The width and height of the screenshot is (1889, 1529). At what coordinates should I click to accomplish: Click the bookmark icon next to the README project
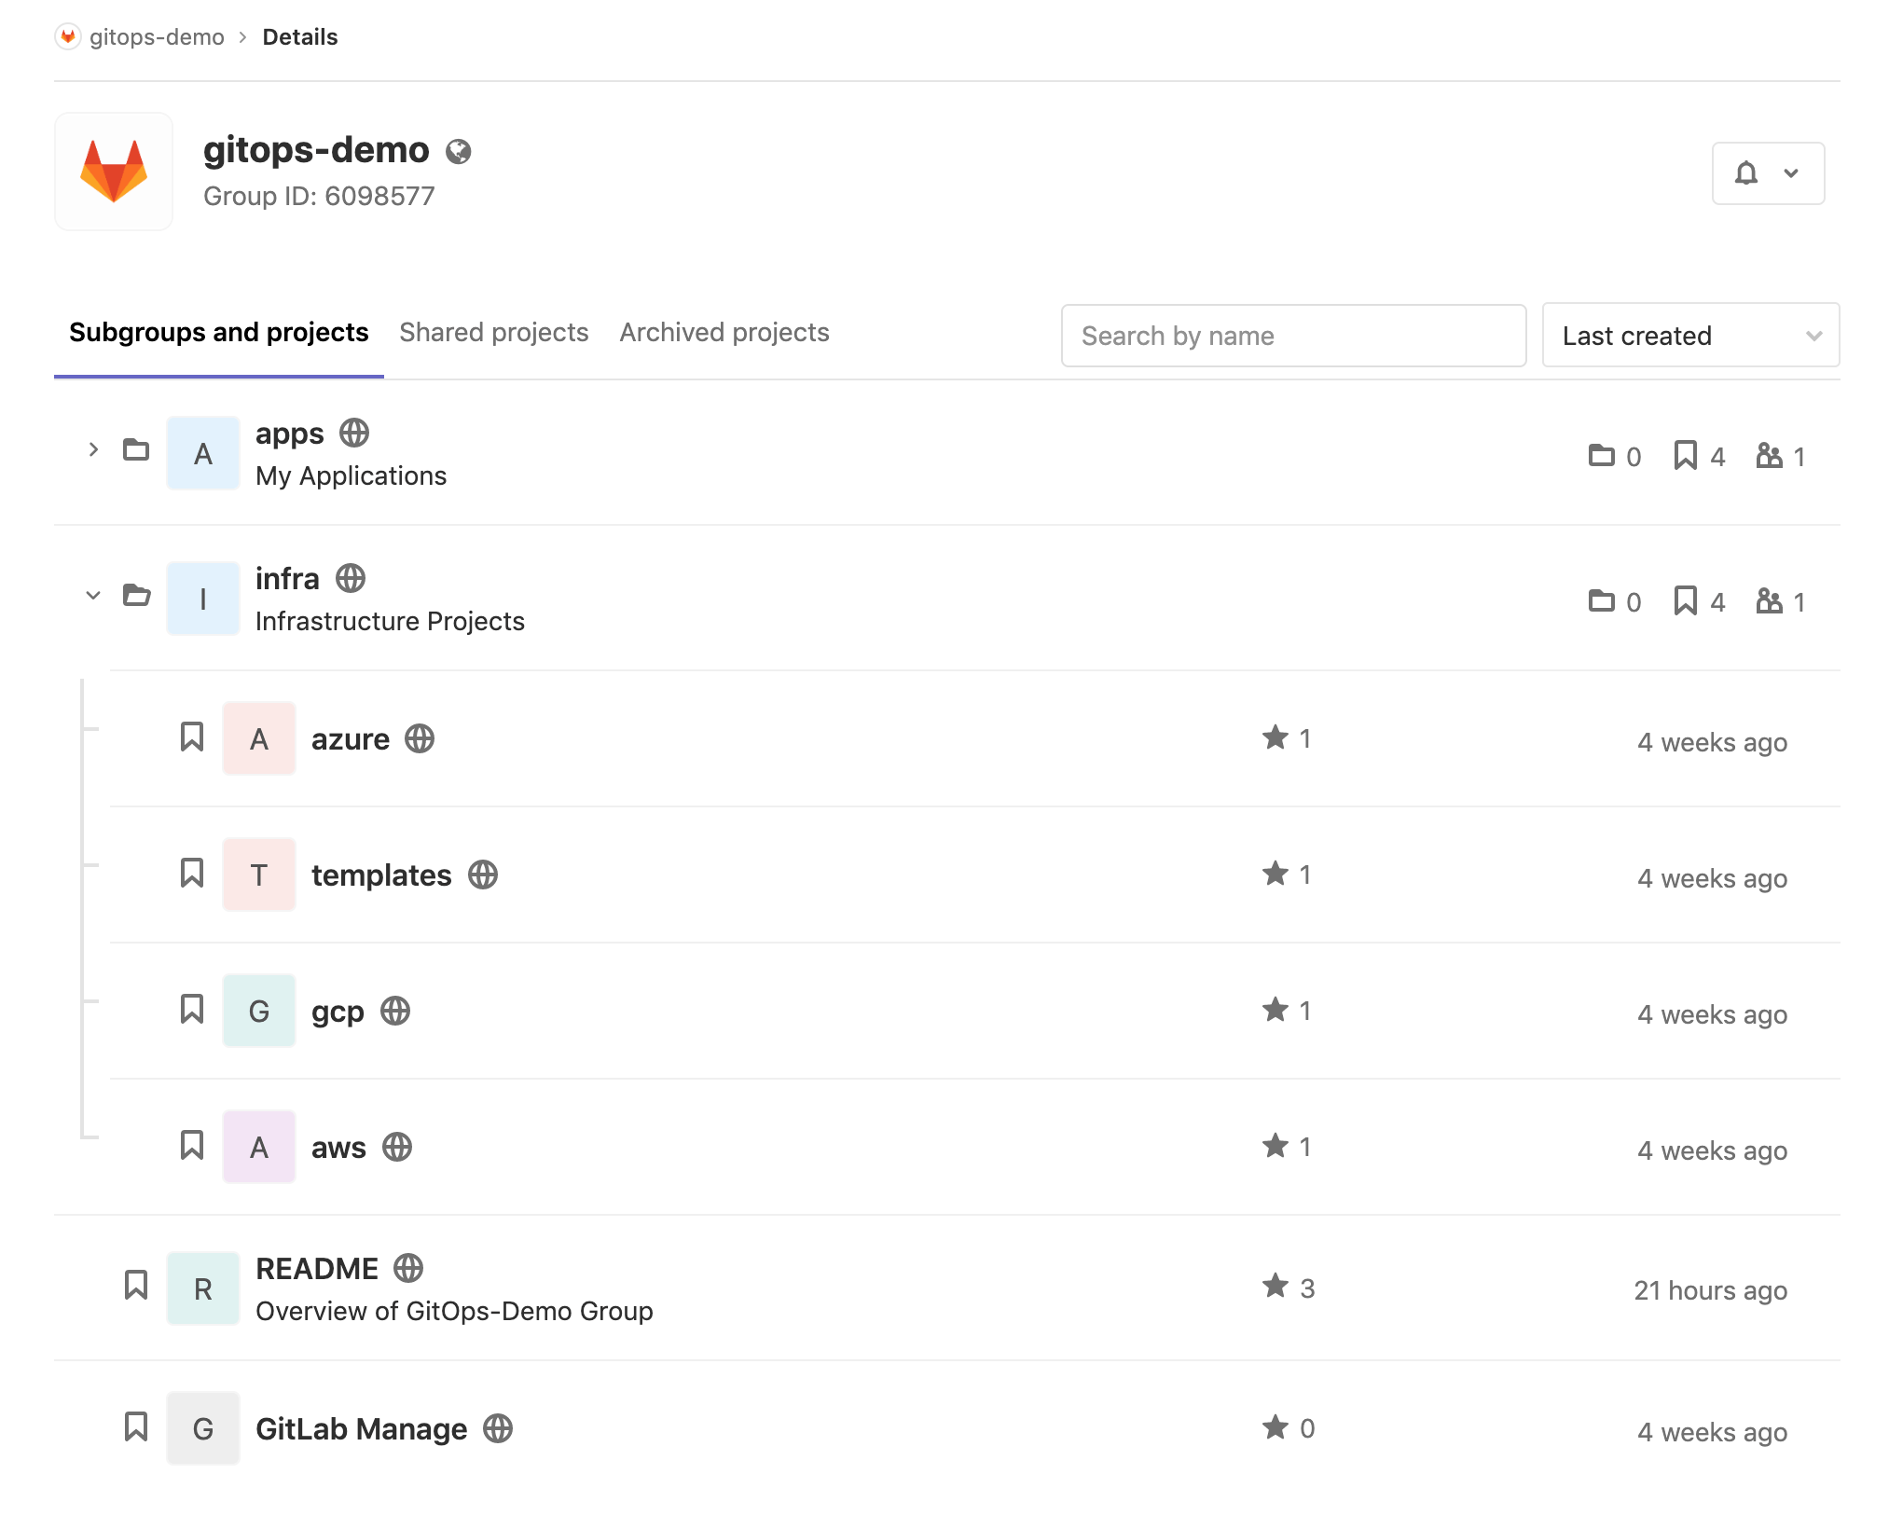point(137,1287)
